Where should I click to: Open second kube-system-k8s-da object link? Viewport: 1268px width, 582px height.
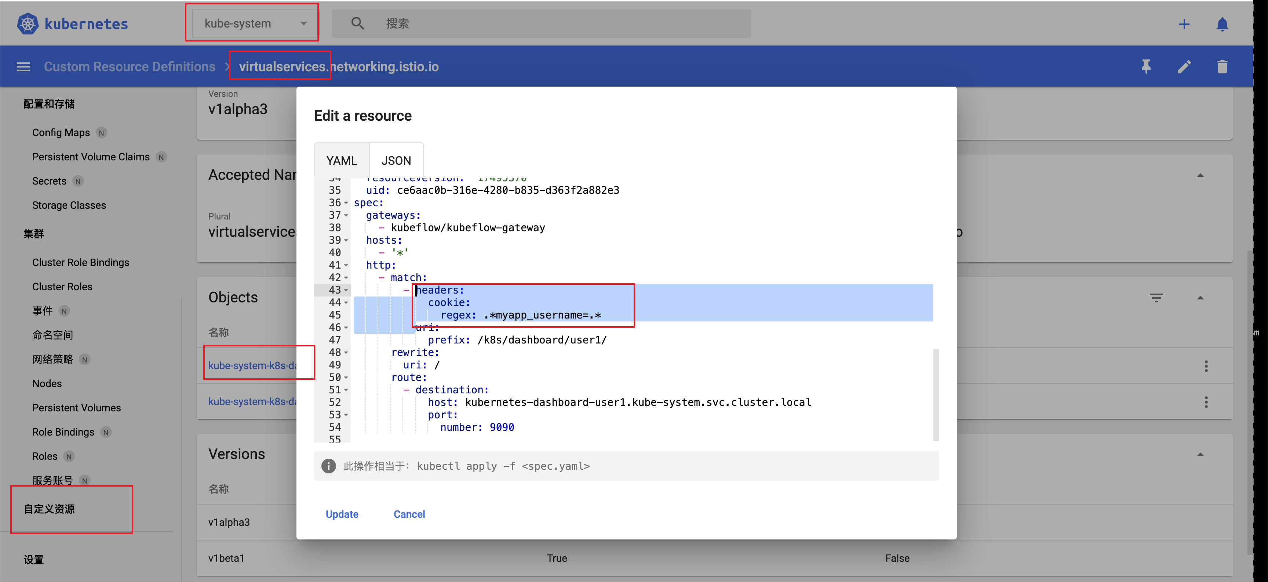(252, 401)
